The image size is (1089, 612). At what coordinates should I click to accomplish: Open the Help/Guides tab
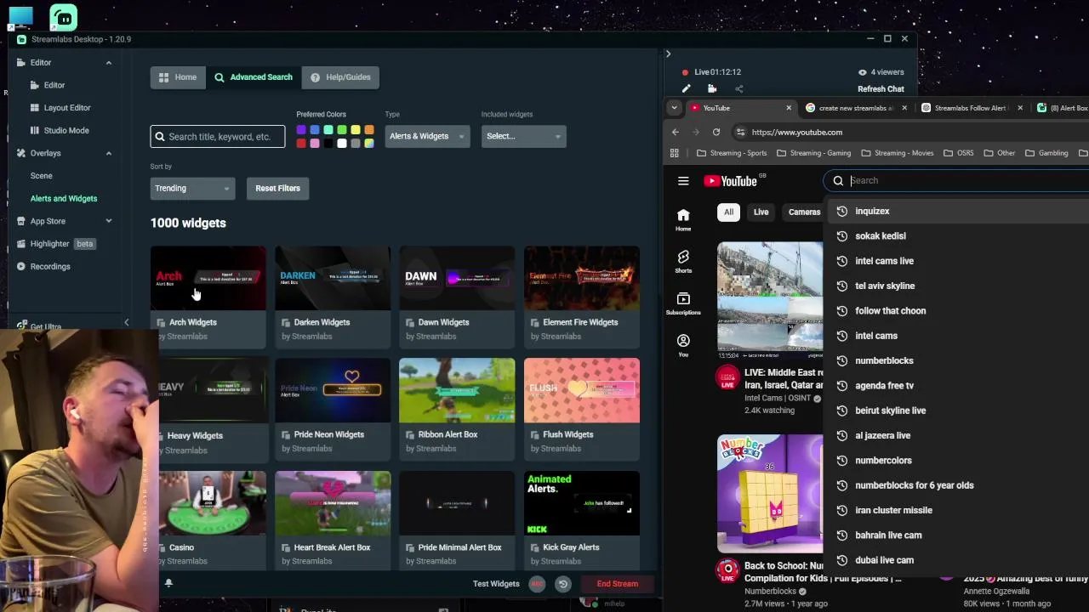point(340,77)
